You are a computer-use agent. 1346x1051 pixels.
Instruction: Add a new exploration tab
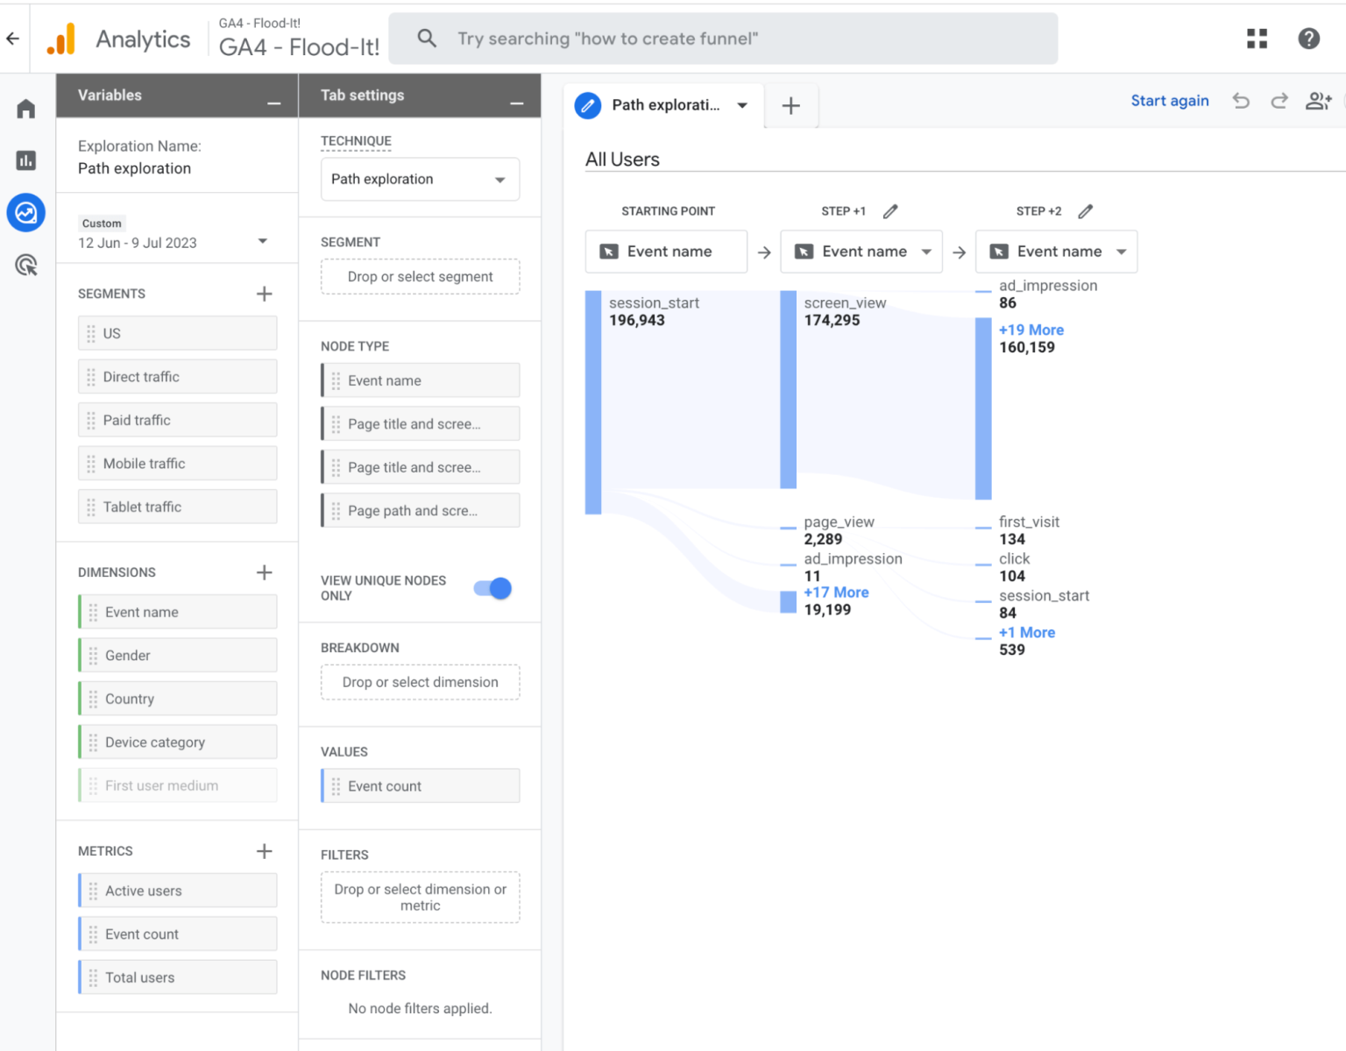point(790,106)
